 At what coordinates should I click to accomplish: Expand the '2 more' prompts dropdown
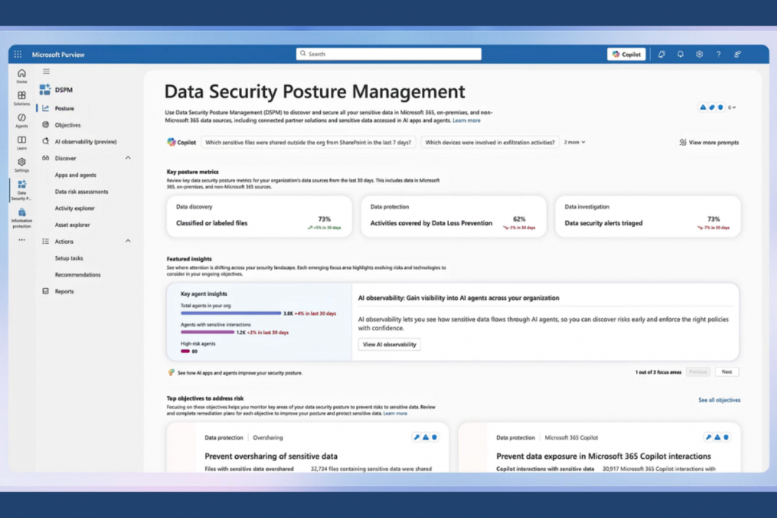575,142
